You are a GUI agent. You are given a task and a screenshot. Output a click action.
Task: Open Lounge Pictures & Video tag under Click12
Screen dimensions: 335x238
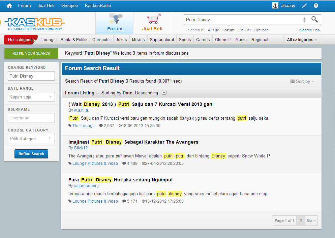[95, 163]
